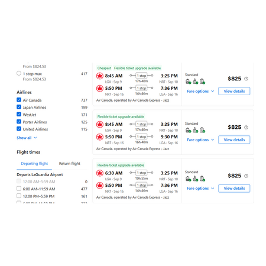Expand Show all airlines list
266x266 pixels.
(27, 138)
